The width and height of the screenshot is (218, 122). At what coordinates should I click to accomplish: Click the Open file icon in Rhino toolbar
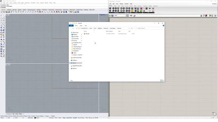(x=4, y=12)
